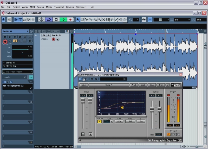The image size is (208, 149).
Task: Click the Flat button in the EQ
Action: pos(161,85)
